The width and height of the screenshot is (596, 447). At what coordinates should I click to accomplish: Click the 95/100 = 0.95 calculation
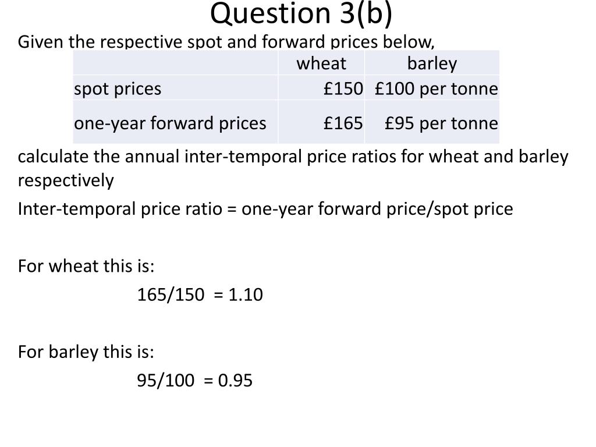click(194, 381)
